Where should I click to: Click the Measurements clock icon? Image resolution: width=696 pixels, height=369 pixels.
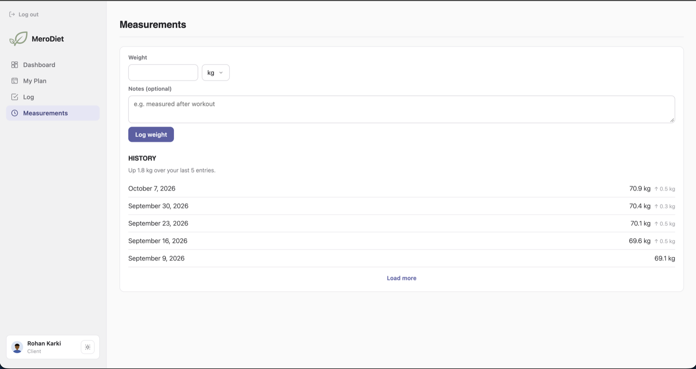coord(15,113)
